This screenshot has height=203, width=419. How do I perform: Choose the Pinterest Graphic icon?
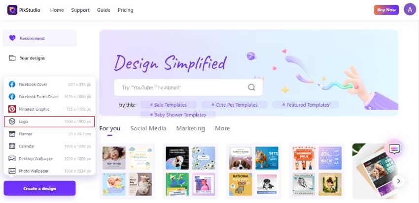point(12,109)
